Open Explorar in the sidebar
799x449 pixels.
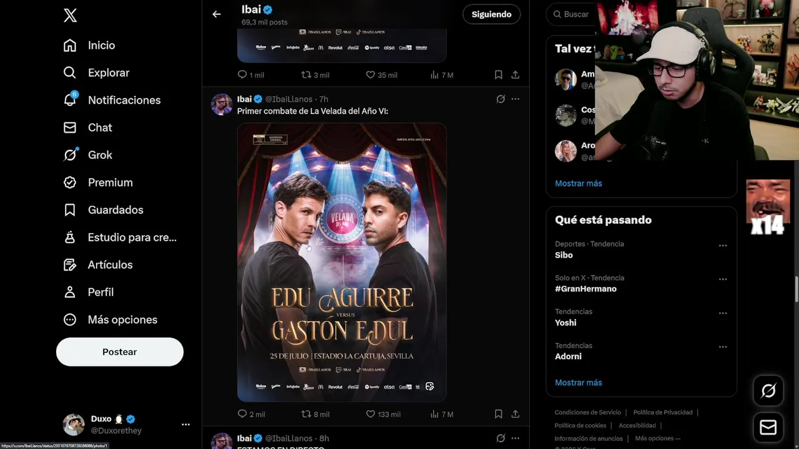pos(96,72)
